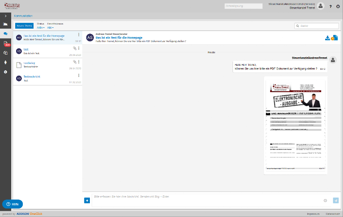The height and width of the screenshot is (217, 343).
Task: Add attachment with the plus button
Action: coord(87,200)
